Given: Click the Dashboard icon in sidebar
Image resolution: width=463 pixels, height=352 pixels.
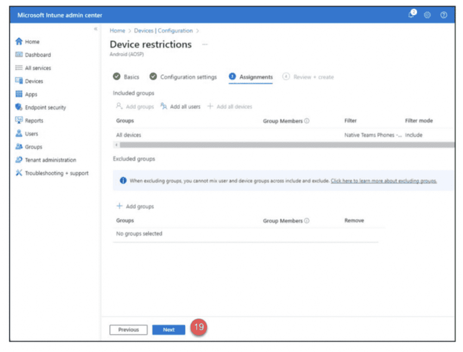Looking at the screenshot, I should 19,54.
